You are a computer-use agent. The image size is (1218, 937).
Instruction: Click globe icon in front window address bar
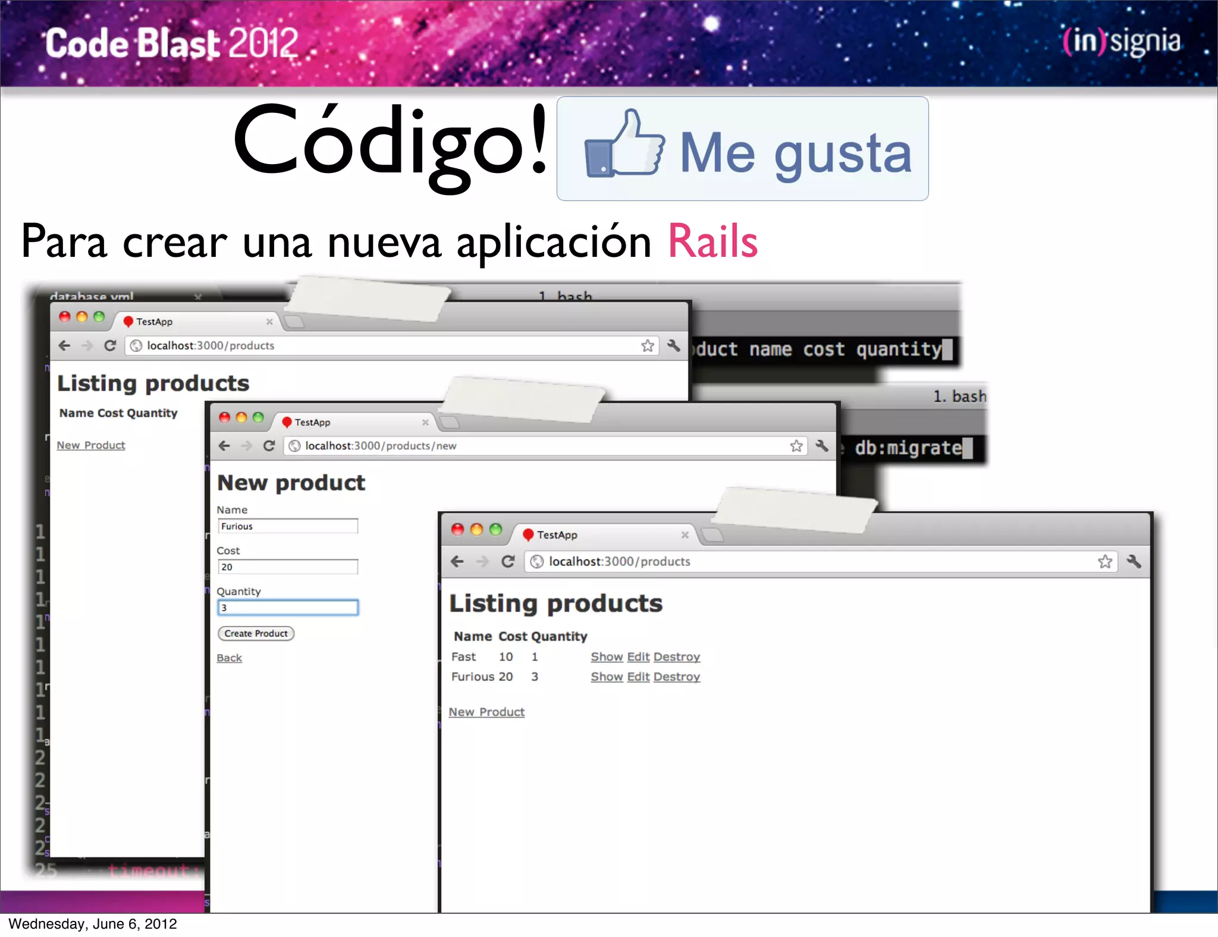536,561
